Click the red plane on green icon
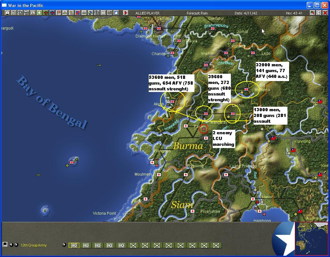Viewport: 330px width, 257px height. (x=46, y=13)
